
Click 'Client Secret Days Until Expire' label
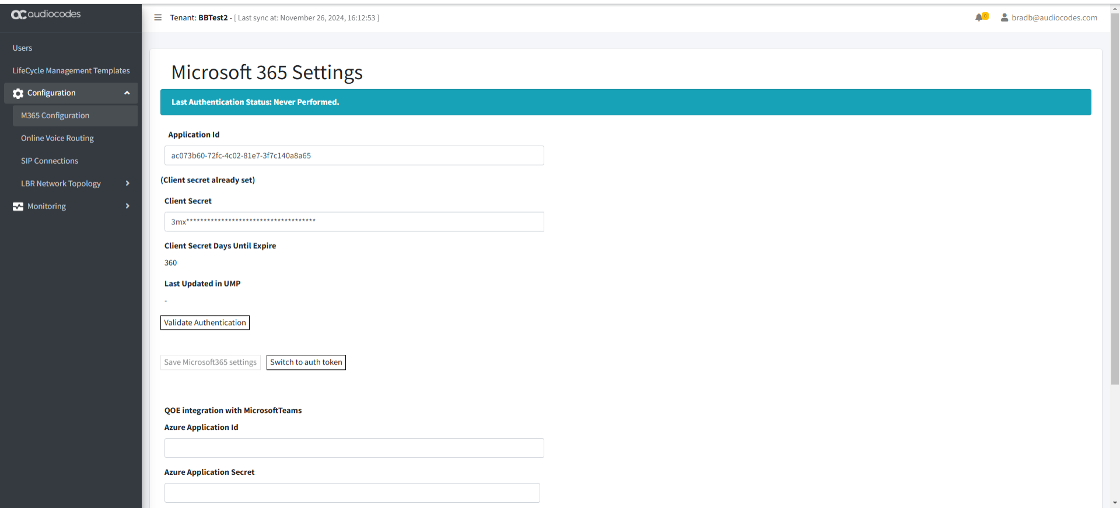220,246
